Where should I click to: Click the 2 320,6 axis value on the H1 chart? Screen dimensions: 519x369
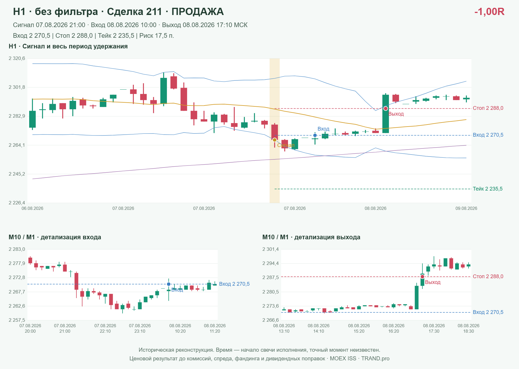click(x=17, y=59)
